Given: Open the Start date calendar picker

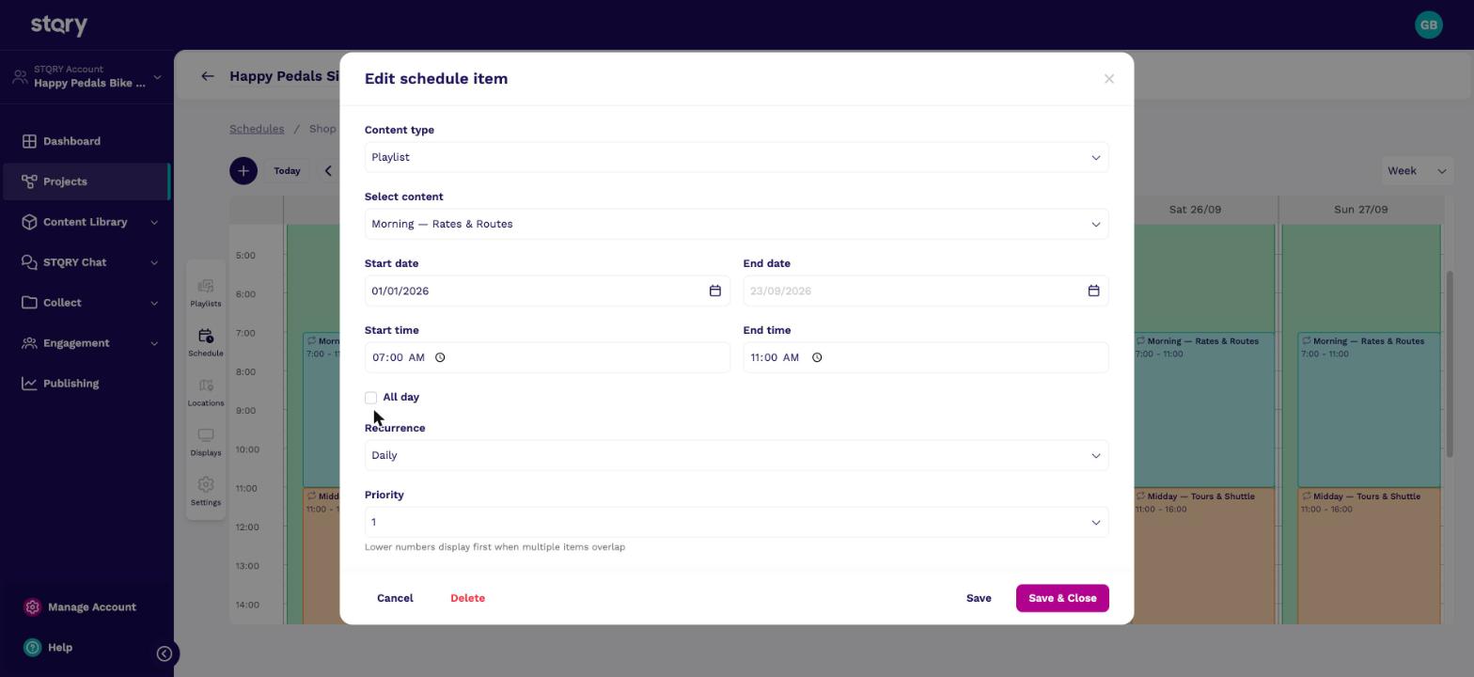Looking at the screenshot, I should [714, 291].
